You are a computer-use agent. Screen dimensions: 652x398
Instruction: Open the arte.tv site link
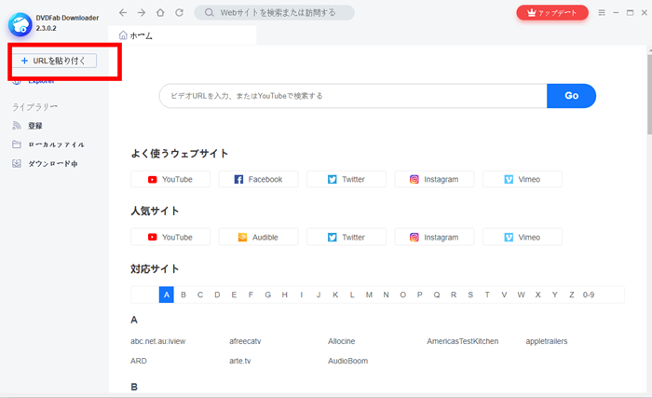pyautogui.click(x=240, y=361)
